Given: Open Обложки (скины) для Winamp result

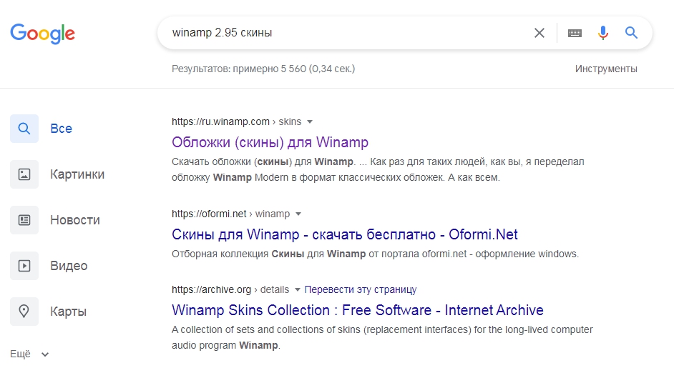Looking at the screenshot, I should 270,142.
